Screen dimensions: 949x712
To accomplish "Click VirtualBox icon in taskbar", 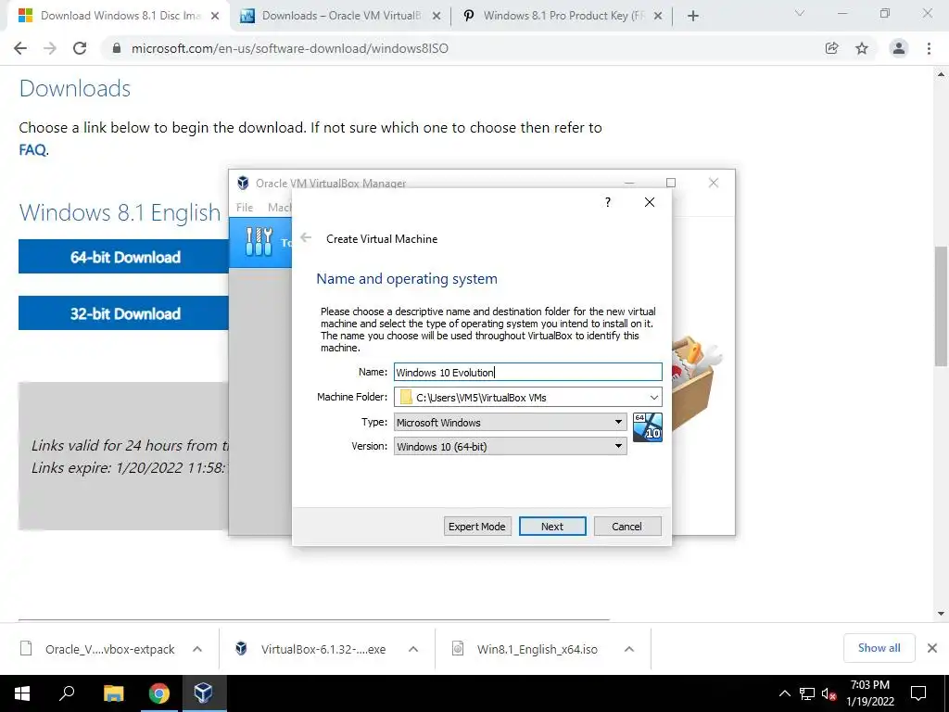I will click(x=203, y=693).
